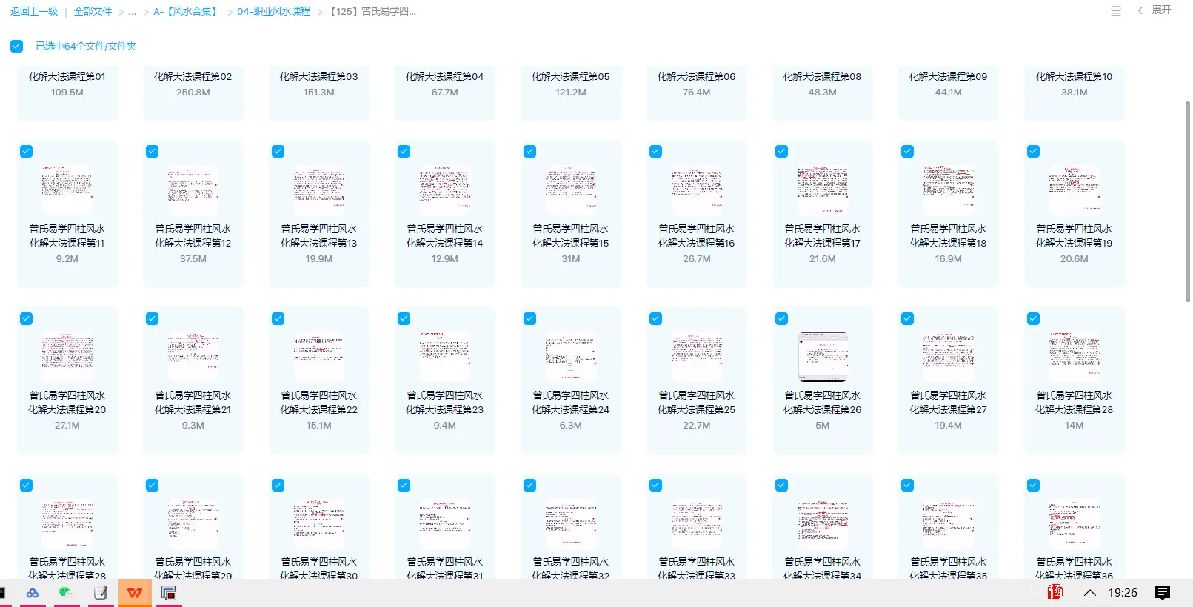1193x607 pixels.
Task: Uncheck the checkbox for 化解大法课程第26
Action: 782,318
